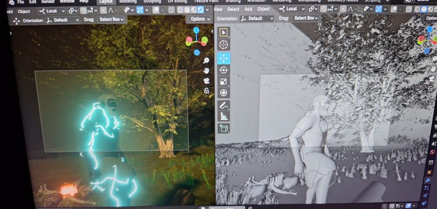Toggle camera view icon in left viewport
The width and height of the screenshot is (437, 209).
(x=206, y=81)
